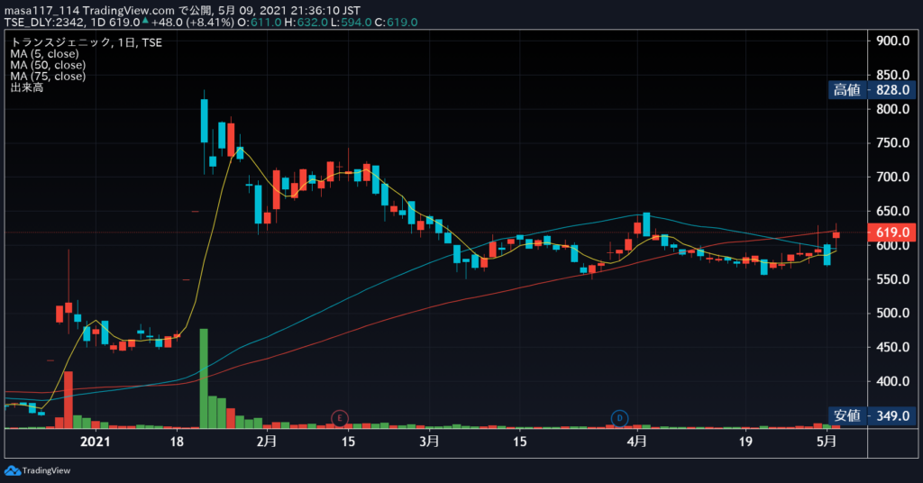Click the 900.0 price axis value
The width and height of the screenshot is (923, 483).
click(892, 41)
